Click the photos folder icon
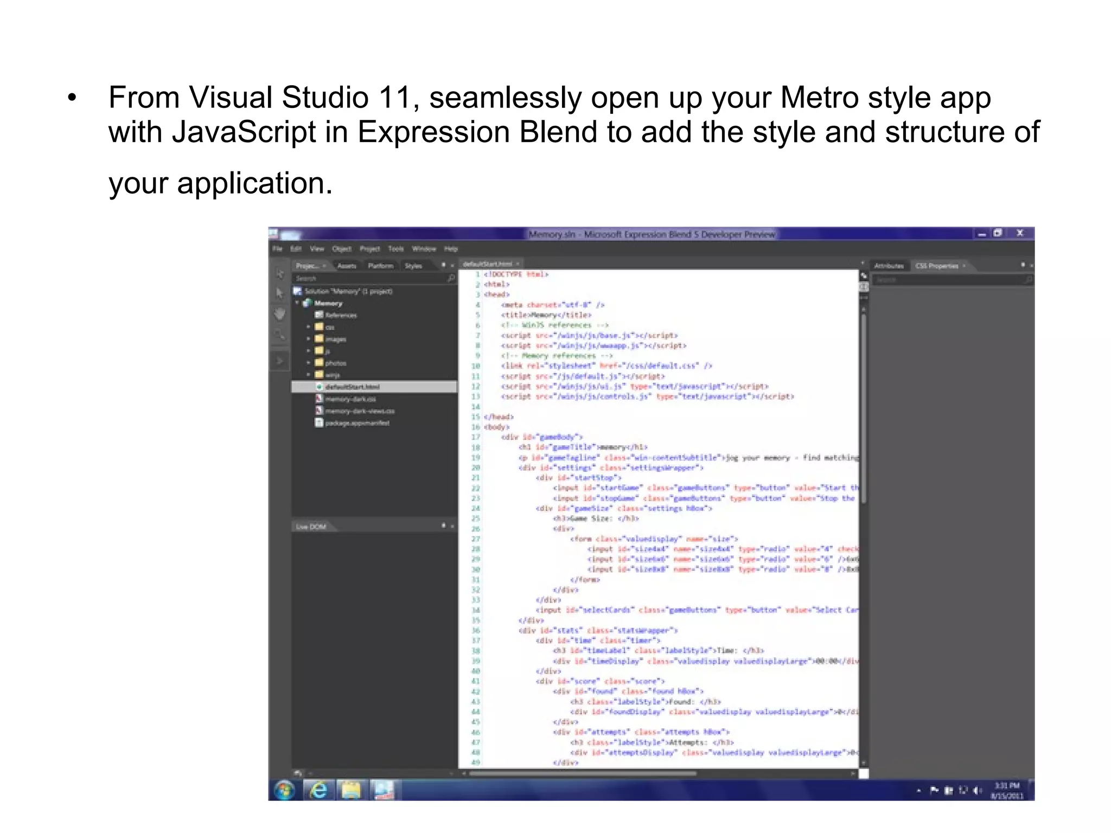Image resolution: width=1111 pixels, height=833 pixels. coord(320,363)
